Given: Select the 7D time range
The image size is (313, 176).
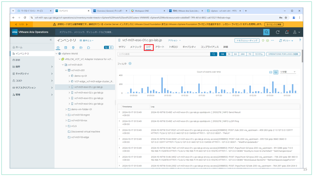Looking at the screenshot, I should point(249,54).
